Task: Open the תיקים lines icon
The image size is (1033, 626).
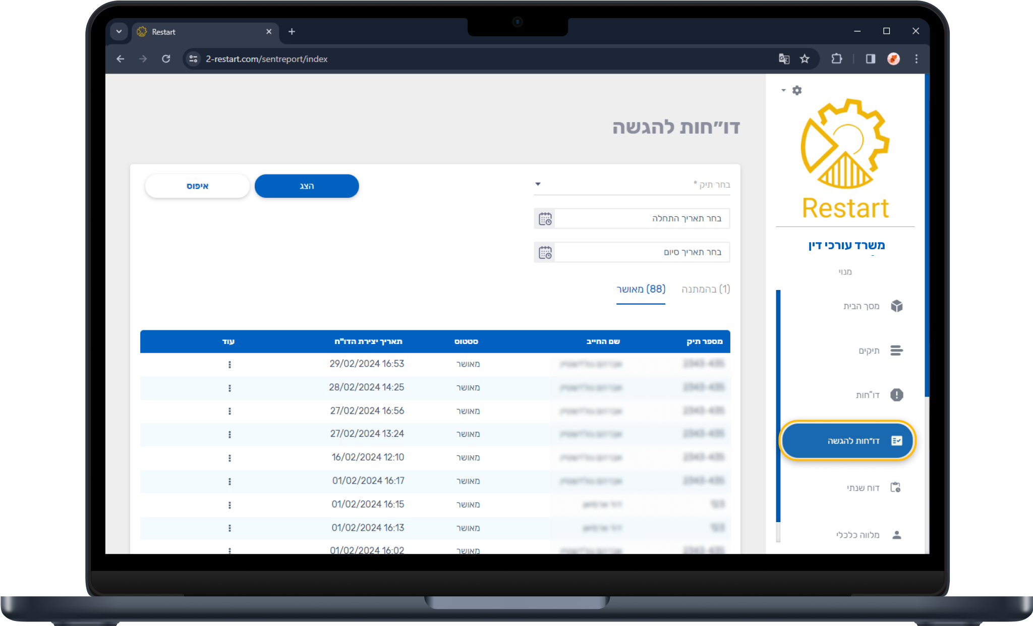Action: tap(897, 351)
